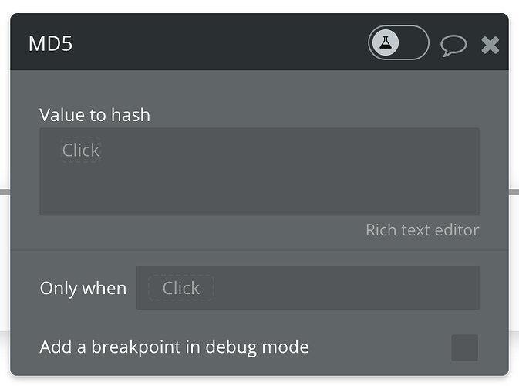The width and height of the screenshot is (519, 386).
Task: Close the MD5 properties panel
Action: (x=490, y=45)
